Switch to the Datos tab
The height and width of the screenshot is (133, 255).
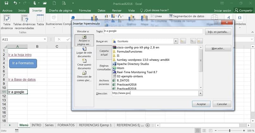tap(102, 10)
